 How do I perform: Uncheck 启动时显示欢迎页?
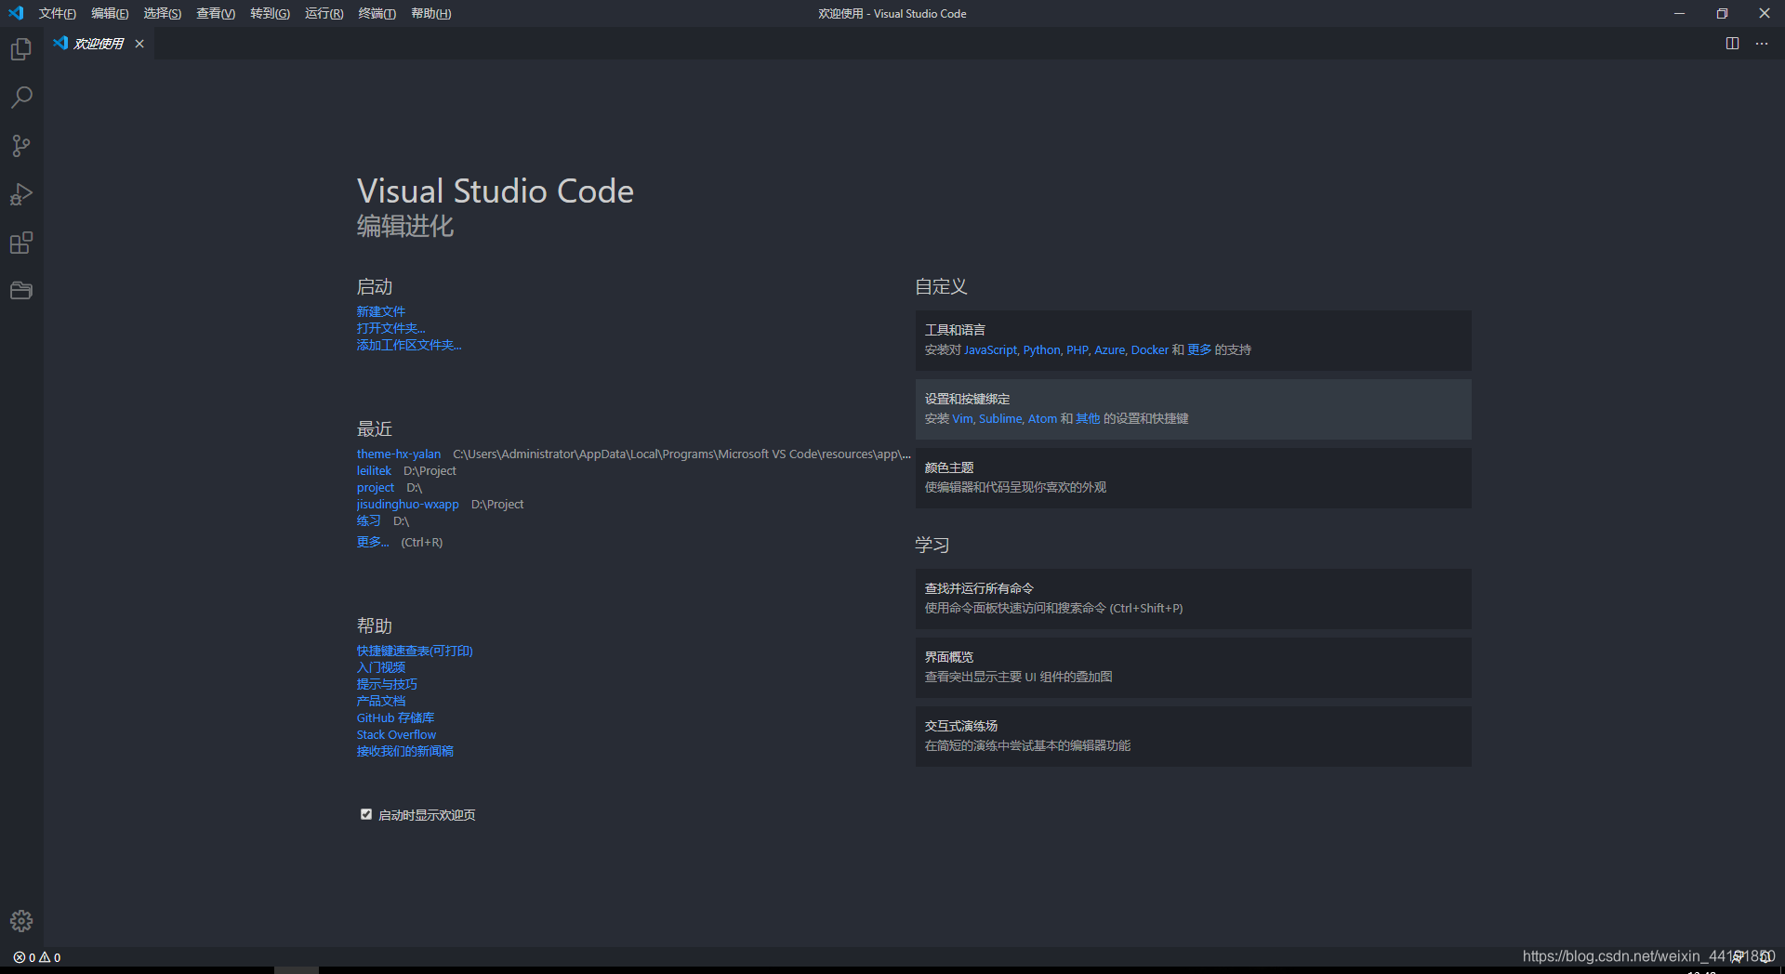[x=366, y=814]
